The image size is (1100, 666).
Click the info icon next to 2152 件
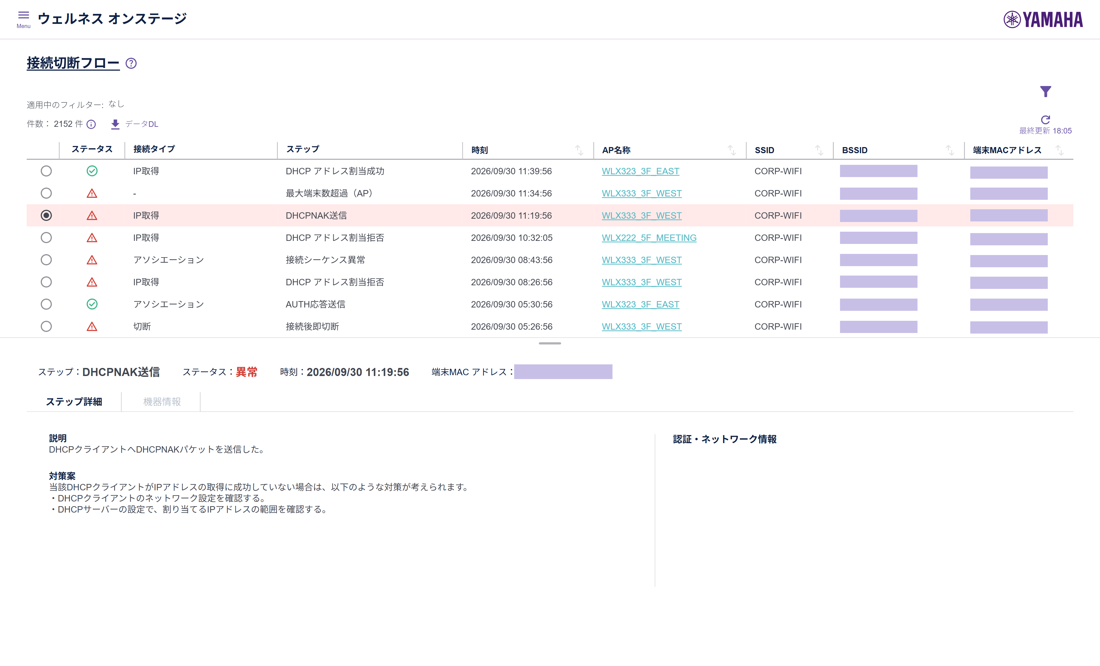pos(91,124)
